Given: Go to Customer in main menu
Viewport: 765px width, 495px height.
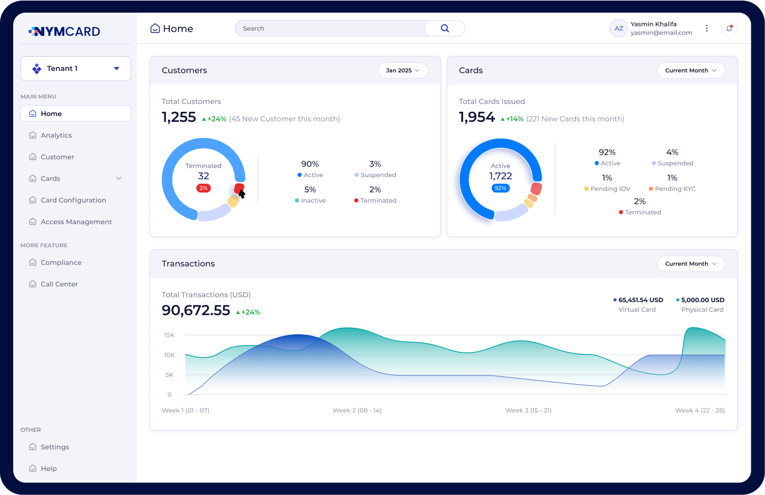Looking at the screenshot, I should [x=57, y=157].
